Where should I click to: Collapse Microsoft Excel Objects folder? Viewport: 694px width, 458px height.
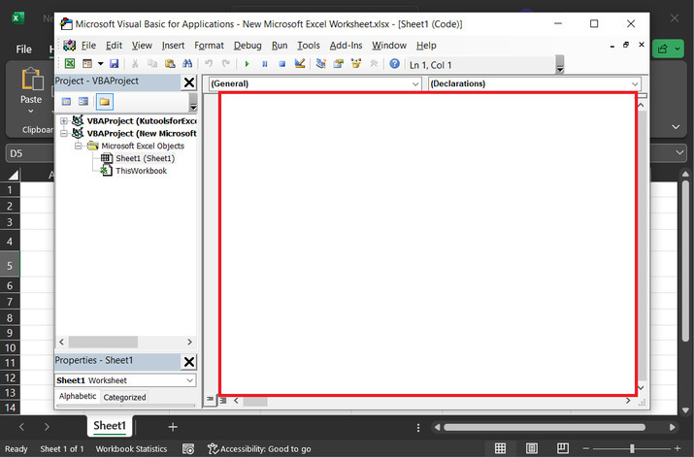[x=79, y=146]
